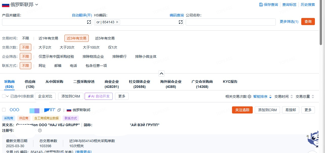Switch to the 供应商 tab
The height and width of the screenshot is (153, 325).
point(30,84)
